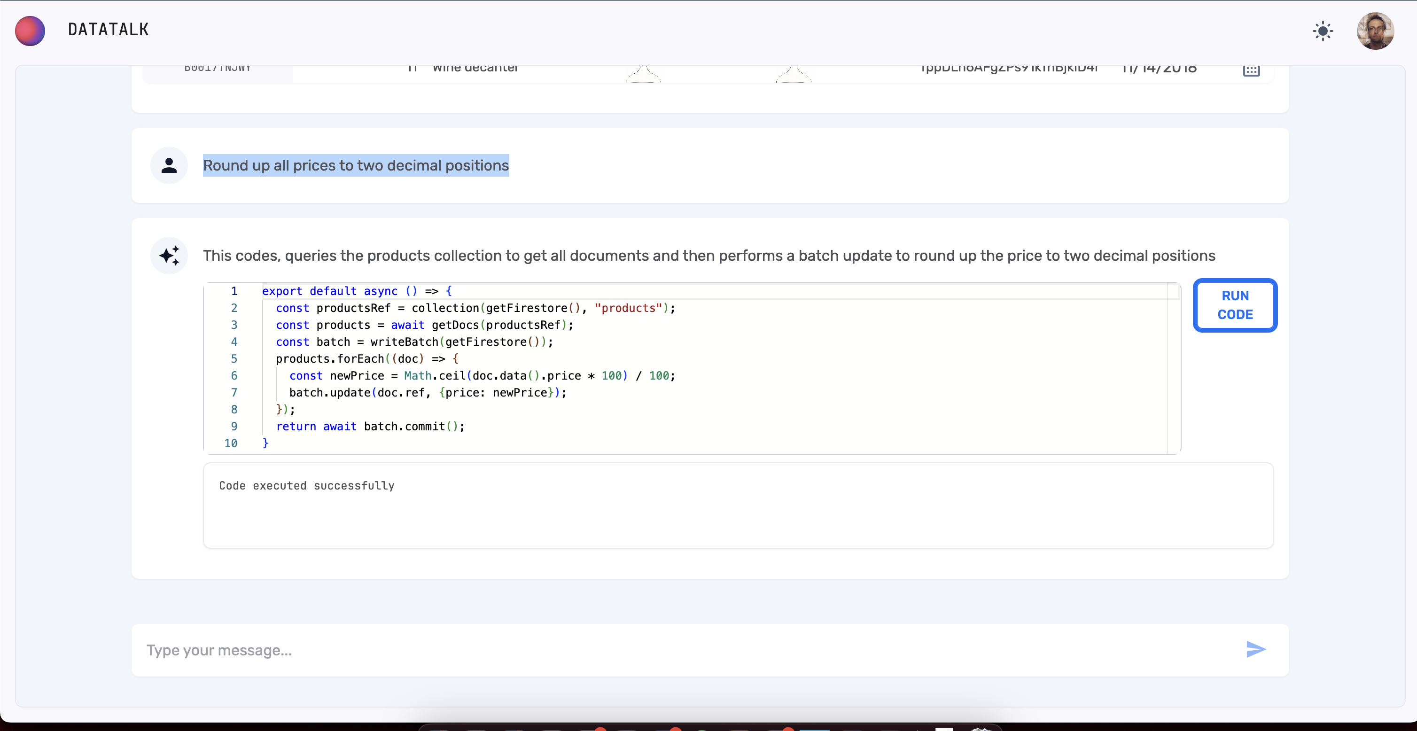The height and width of the screenshot is (731, 1417).
Task: Click the user person icon
Action: 169,165
